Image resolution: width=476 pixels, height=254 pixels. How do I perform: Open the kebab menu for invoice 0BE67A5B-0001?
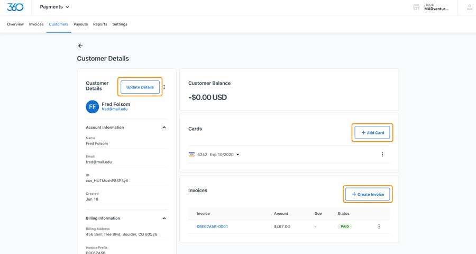pyautogui.click(x=379, y=226)
